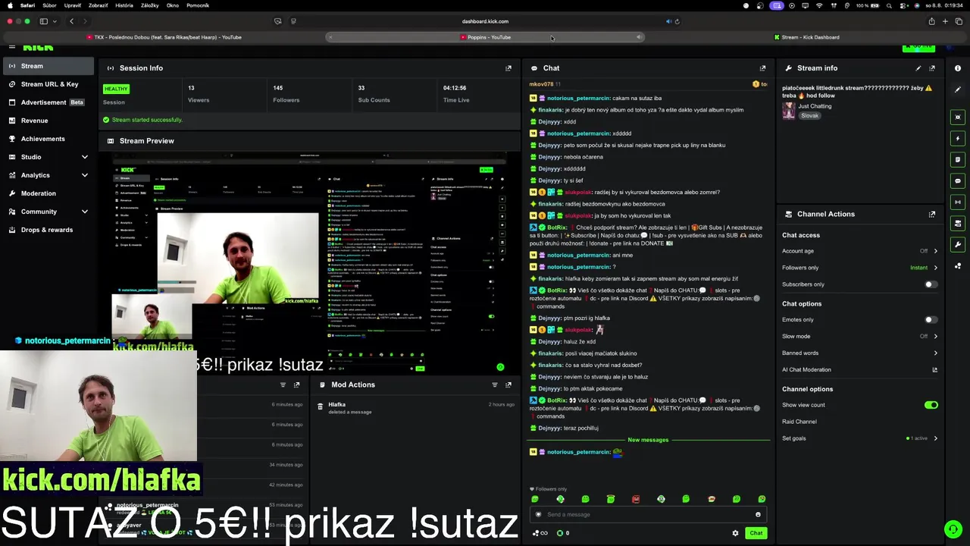
Task: Click into the Send a message field
Action: (x=648, y=514)
